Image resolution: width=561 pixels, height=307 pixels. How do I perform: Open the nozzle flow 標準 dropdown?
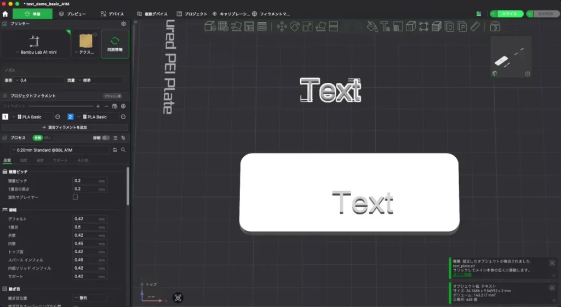coord(100,81)
